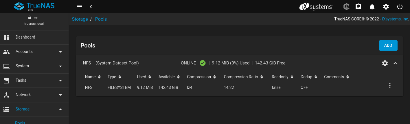Click the power button icon
410x124 pixels.
(x=400, y=7)
